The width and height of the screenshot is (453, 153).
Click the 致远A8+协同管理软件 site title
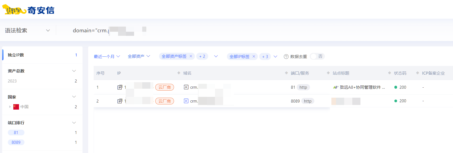tap(362, 87)
